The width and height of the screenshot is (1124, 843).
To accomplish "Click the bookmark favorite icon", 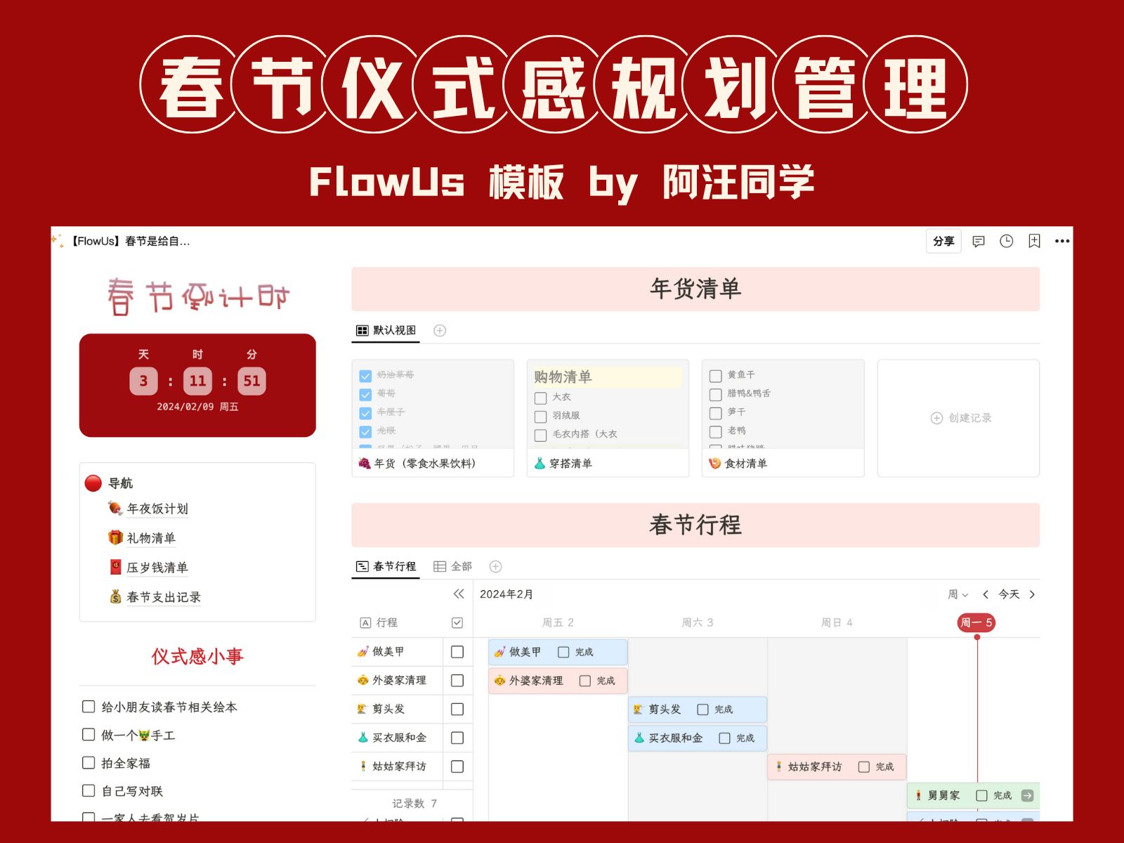I will click(1034, 241).
